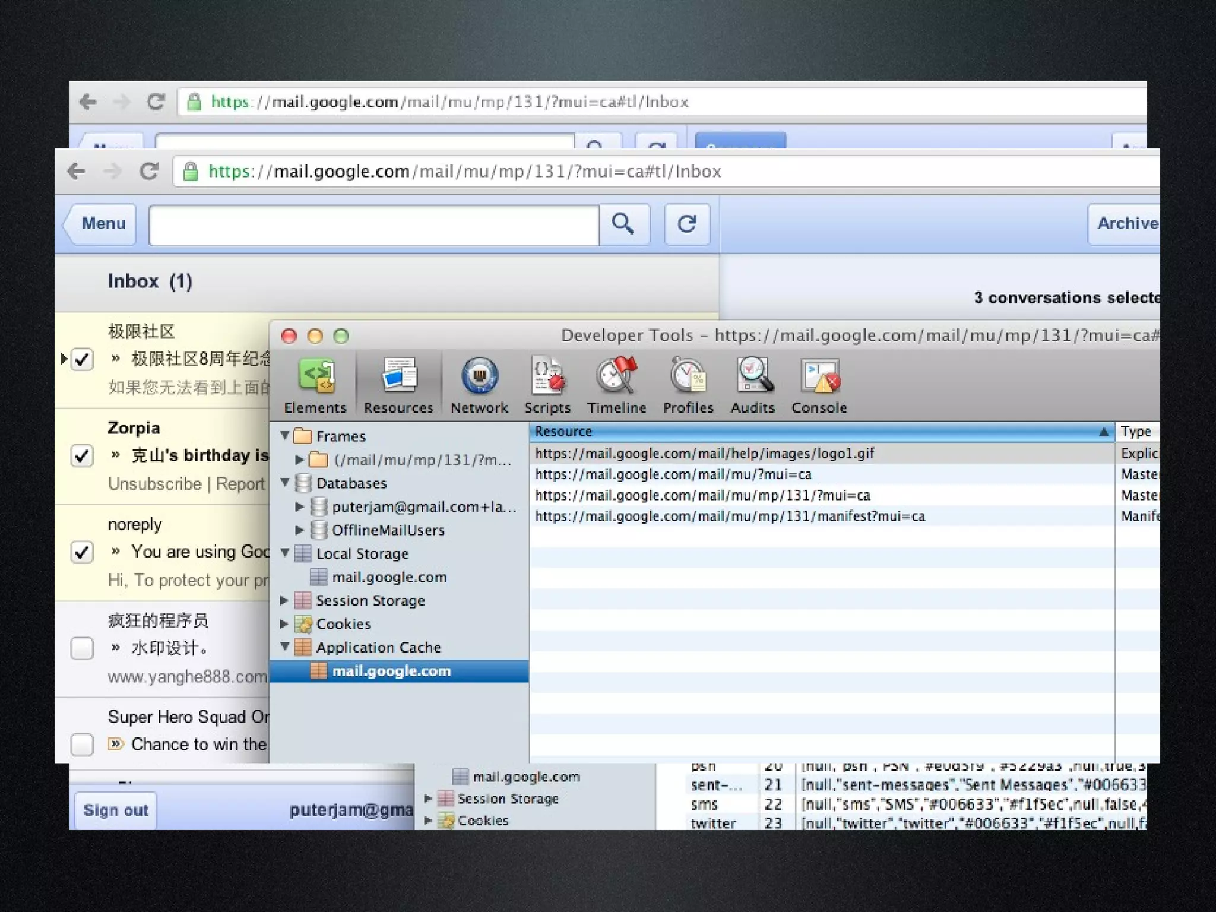
Task: Click the sort arrow in Resource column header
Action: (x=1103, y=432)
